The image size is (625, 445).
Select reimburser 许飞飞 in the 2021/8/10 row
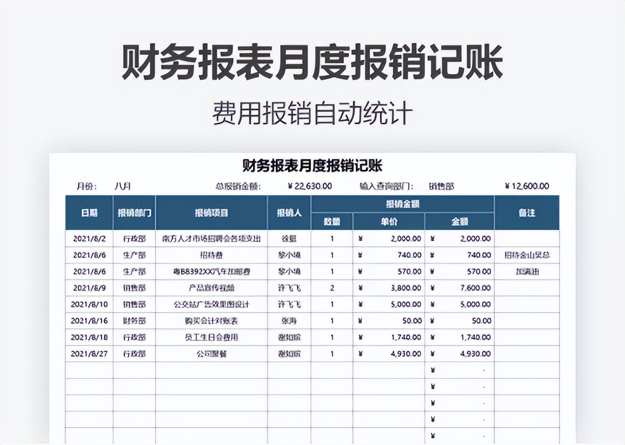[287, 304]
